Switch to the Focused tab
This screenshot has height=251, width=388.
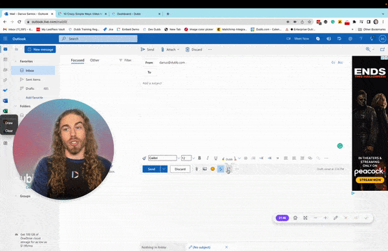click(x=78, y=60)
